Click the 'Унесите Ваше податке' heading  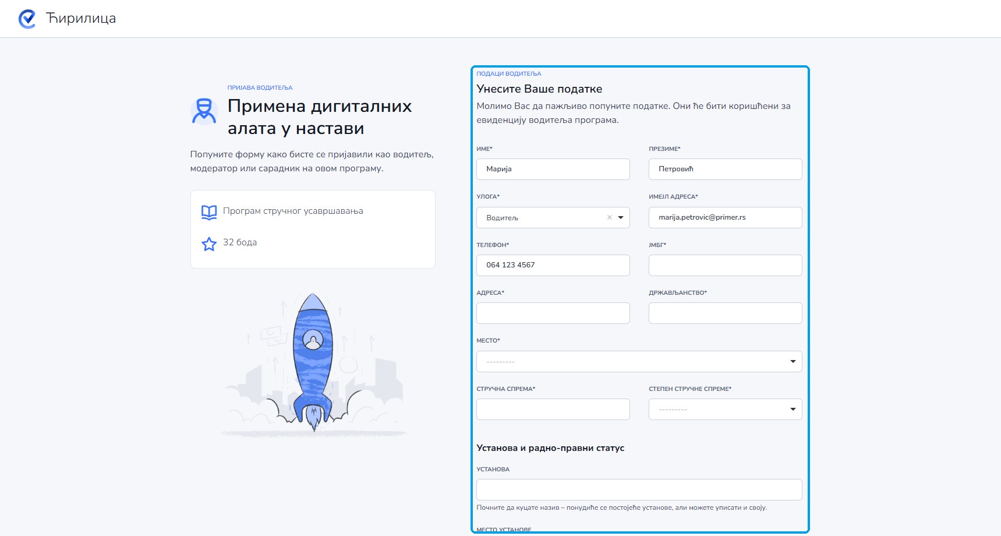click(x=539, y=89)
